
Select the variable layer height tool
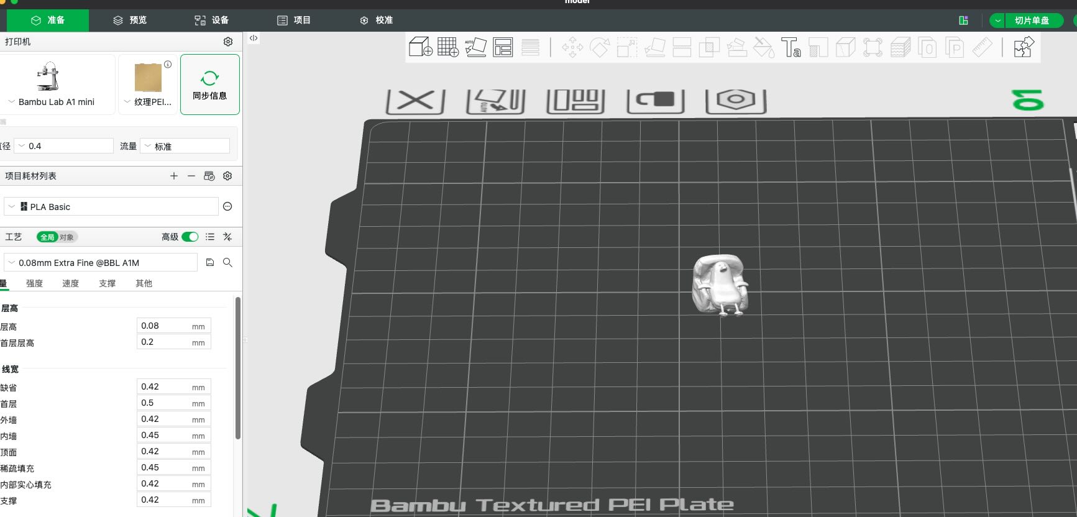click(530, 47)
